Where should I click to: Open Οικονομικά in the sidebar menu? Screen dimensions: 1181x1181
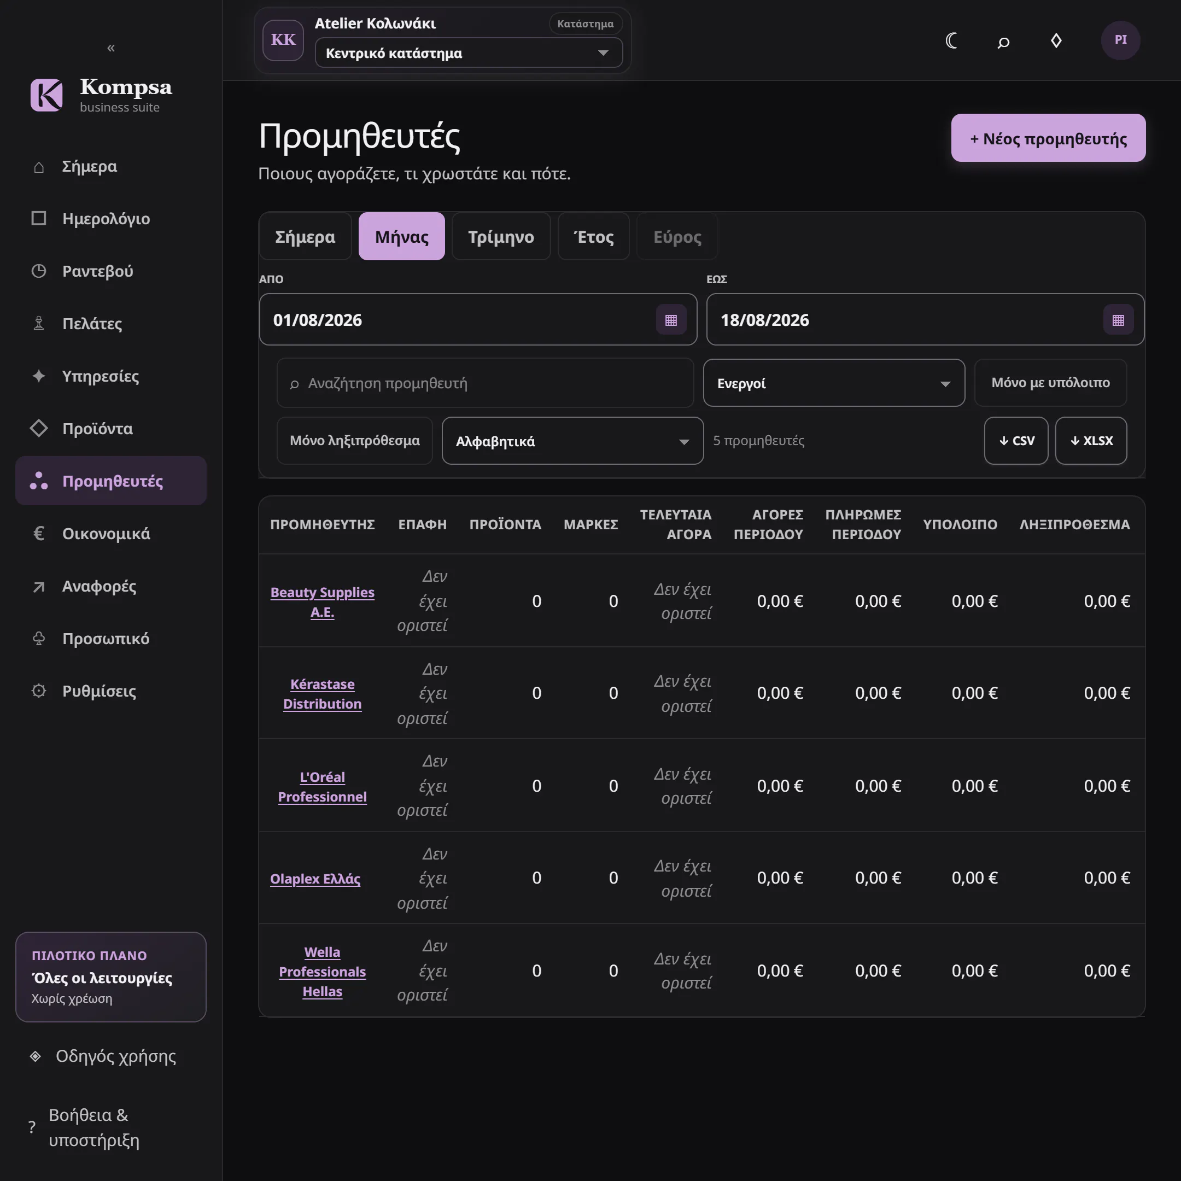click(110, 534)
